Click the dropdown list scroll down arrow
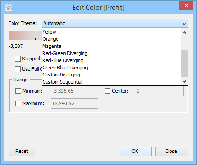The width and height of the screenshot is (197, 165). (184, 82)
